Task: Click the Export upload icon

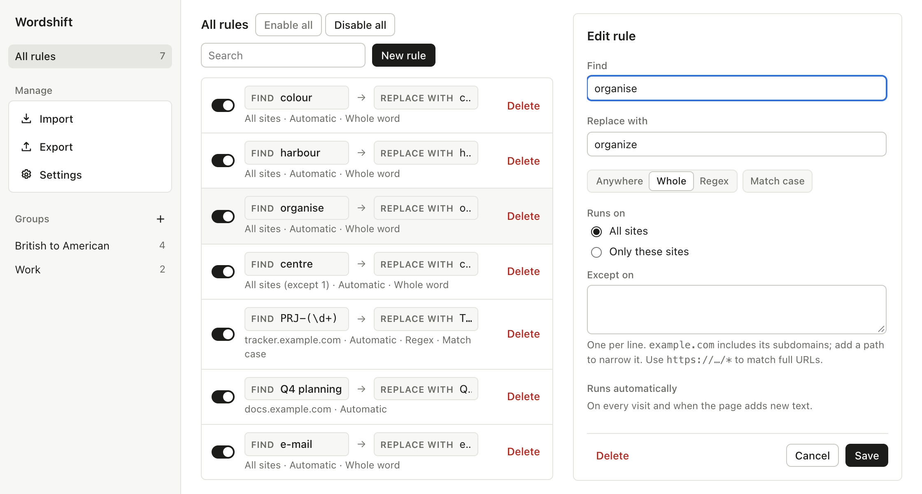Action: (x=26, y=147)
